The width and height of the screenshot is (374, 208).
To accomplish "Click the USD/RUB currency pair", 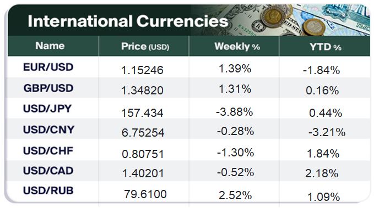I will click(x=48, y=190).
